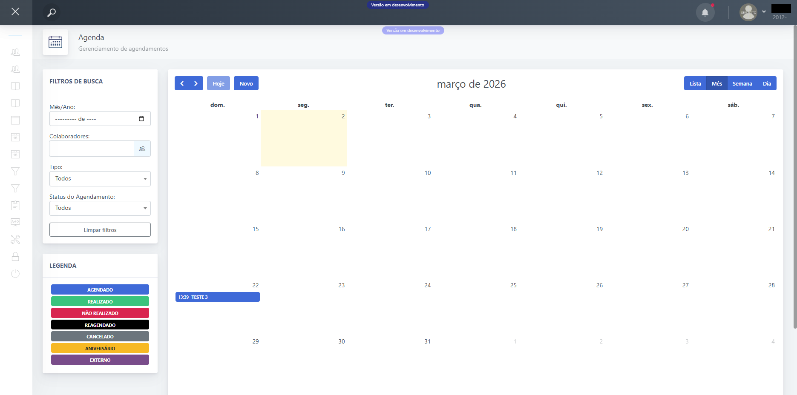Image resolution: width=797 pixels, height=395 pixels.
Task: Click the red NÃO REALIZADO legend swatch
Action: pyautogui.click(x=100, y=313)
